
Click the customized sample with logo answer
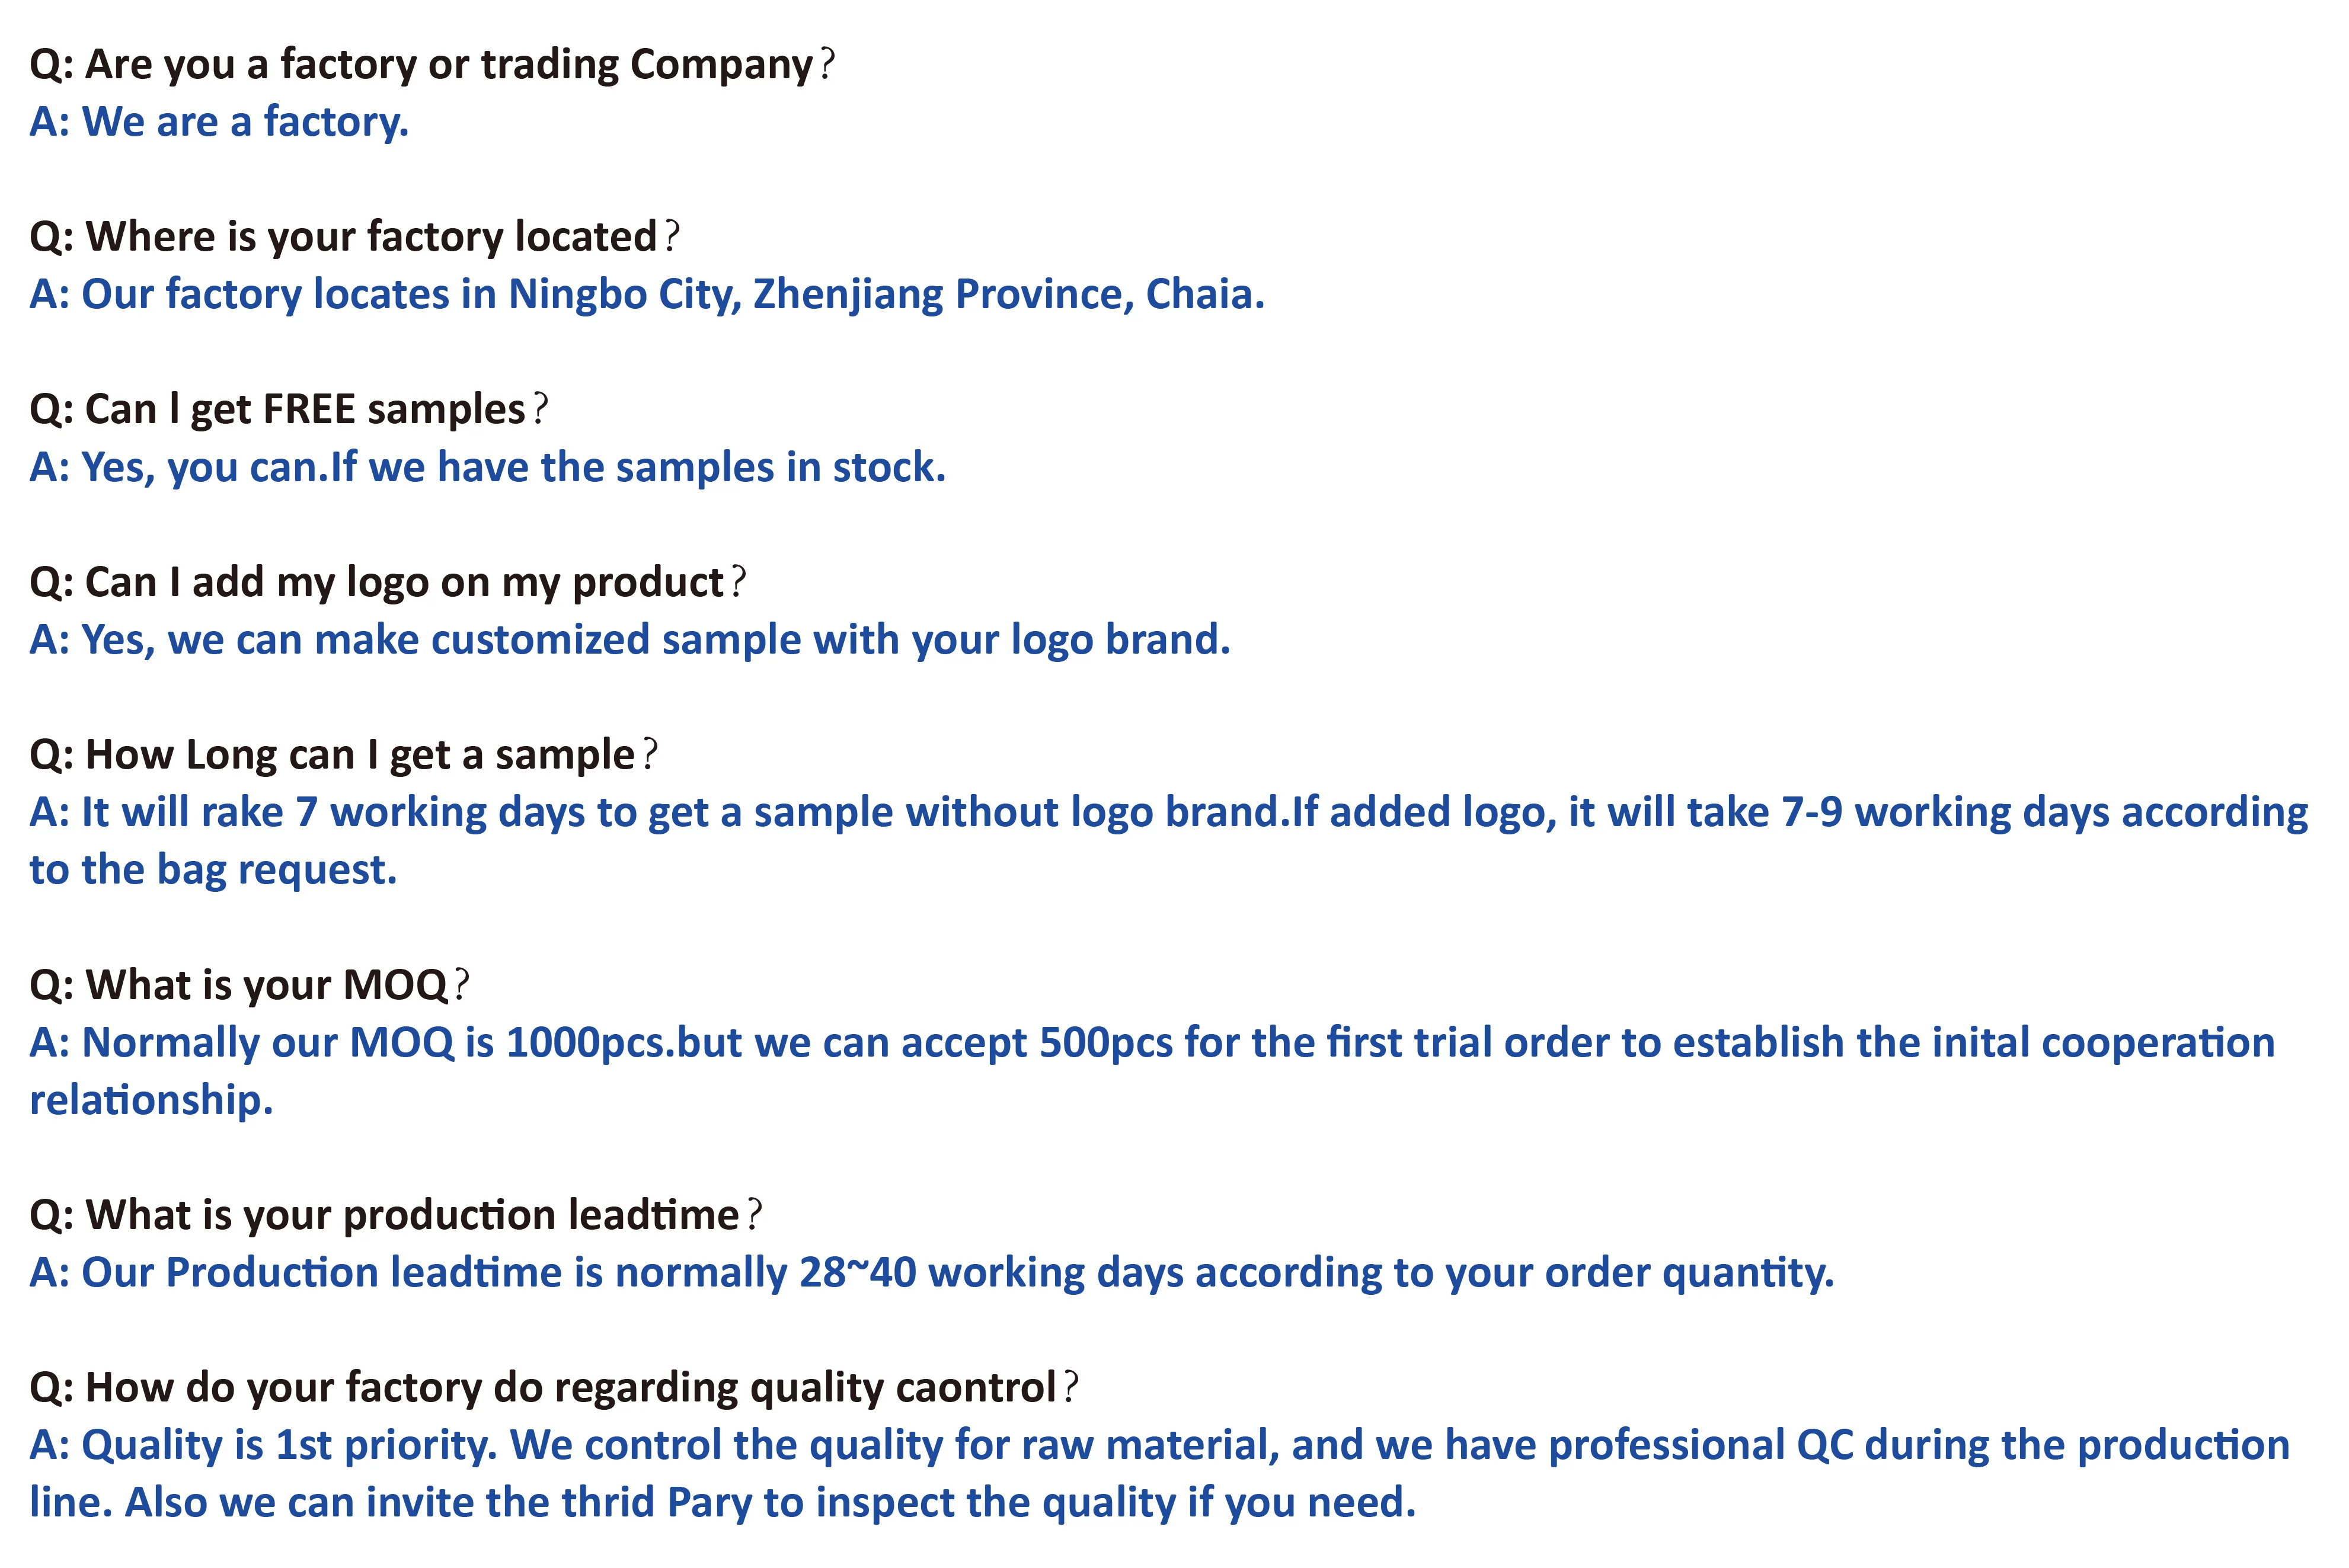(x=630, y=640)
